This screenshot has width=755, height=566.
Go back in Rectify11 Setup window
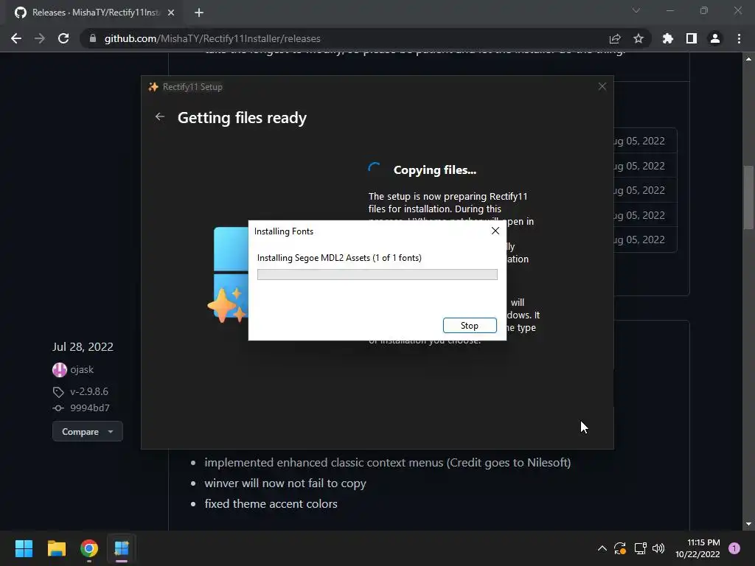pyautogui.click(x=160, y=117)
